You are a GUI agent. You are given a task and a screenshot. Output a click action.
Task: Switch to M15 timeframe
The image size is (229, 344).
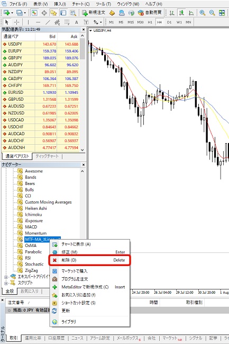click(131, 22)
